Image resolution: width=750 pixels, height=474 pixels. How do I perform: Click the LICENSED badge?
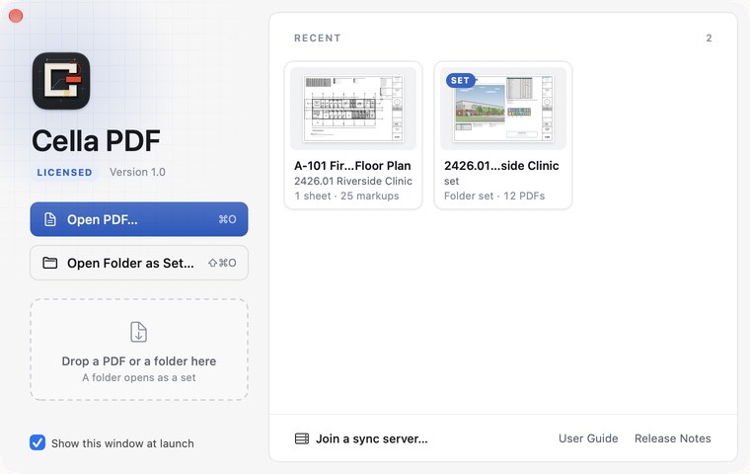pos(64,173)
